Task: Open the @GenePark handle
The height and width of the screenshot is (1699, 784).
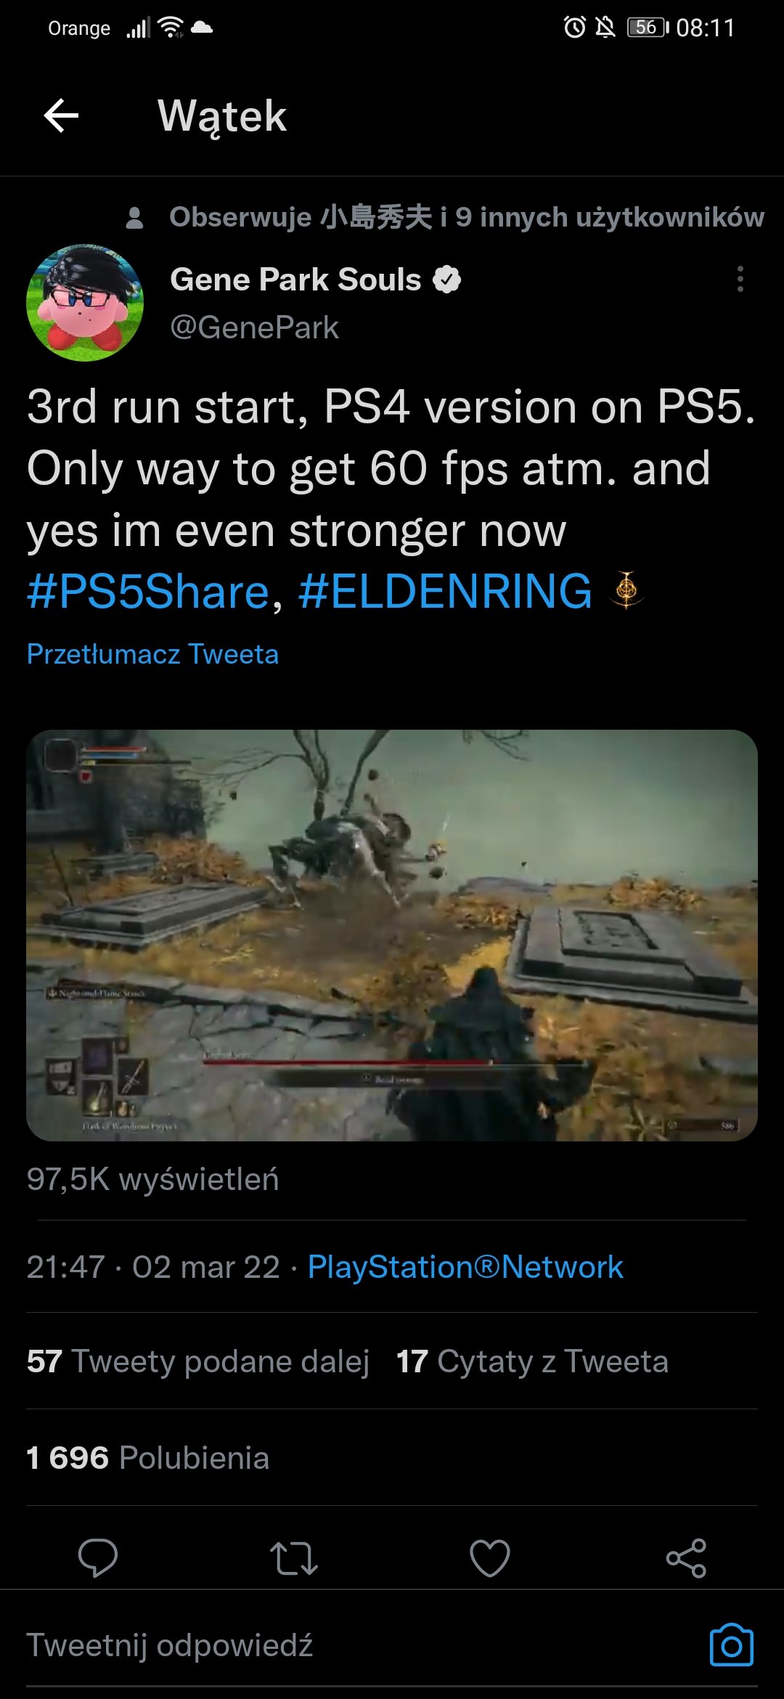Action: click(254, 327)
